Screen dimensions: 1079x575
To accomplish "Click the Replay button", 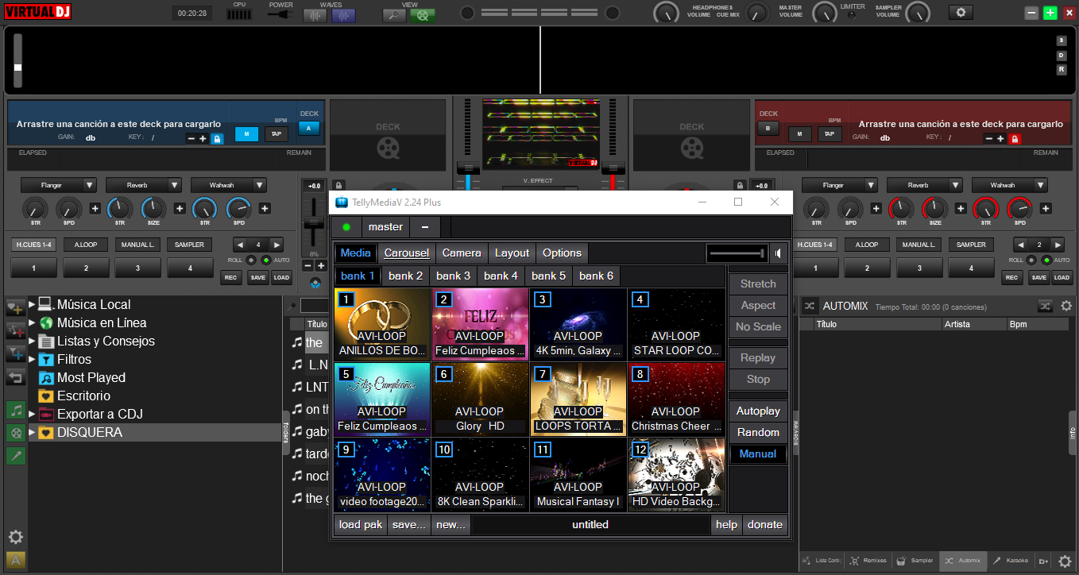I will click(x=758, y=357).
